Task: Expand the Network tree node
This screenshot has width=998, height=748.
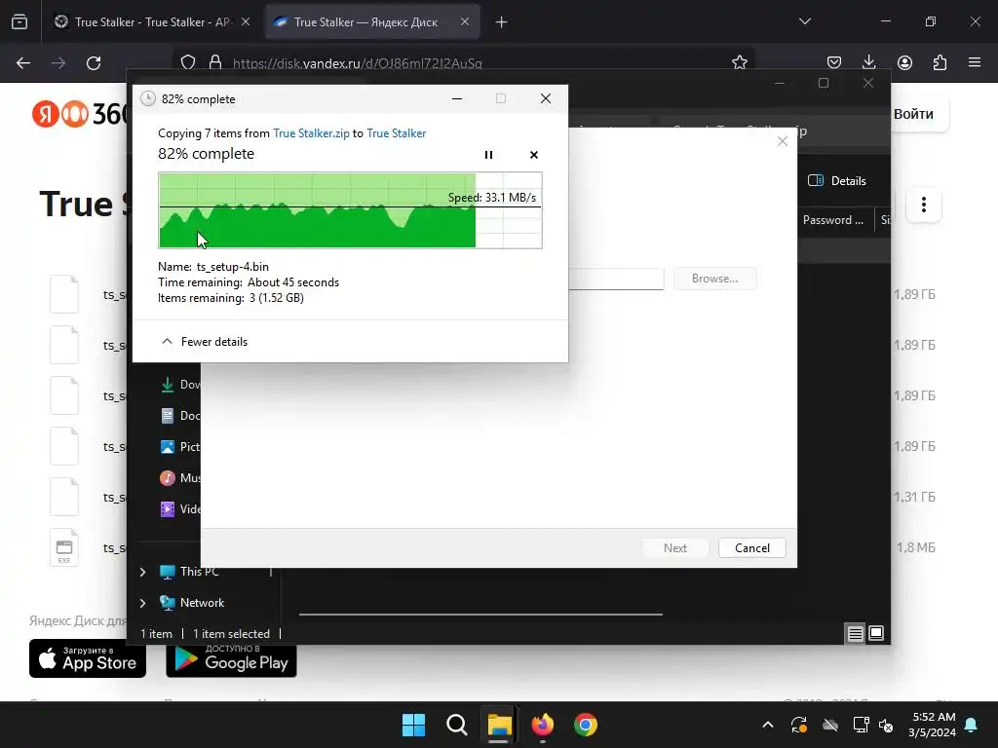Action: [142, 603]
